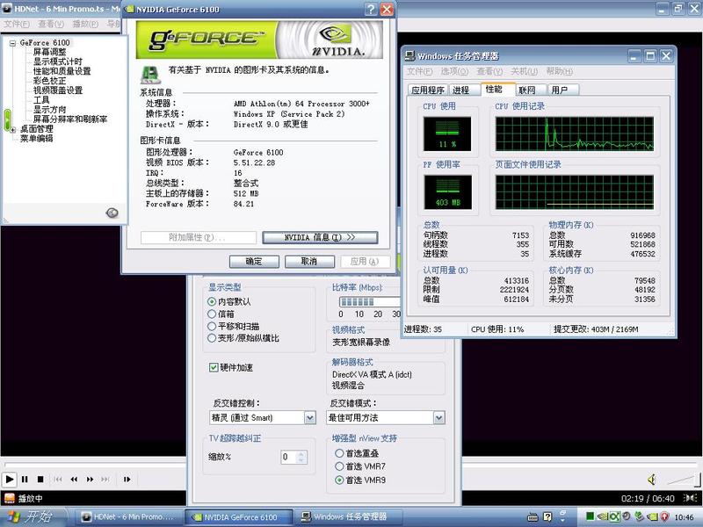
Task: Open Task Manager View (查看) menu
Action: (x=489, y=72)
